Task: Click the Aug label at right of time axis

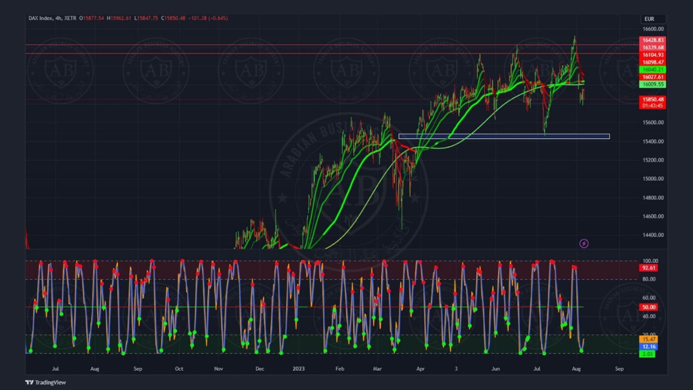Action: pos(576,369)
